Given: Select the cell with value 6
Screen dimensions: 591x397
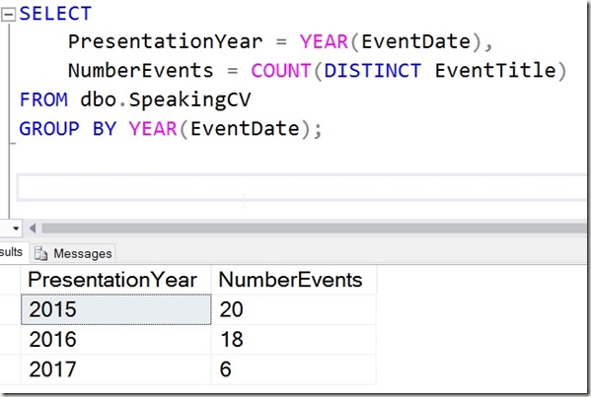Looking at the screenshot, I should click(x=293, y=369).
